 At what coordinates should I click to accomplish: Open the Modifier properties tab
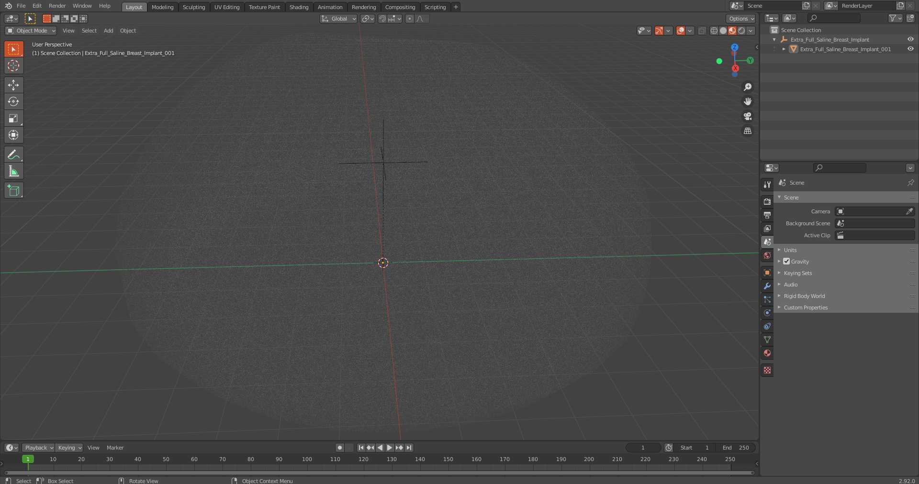(767, 286)
